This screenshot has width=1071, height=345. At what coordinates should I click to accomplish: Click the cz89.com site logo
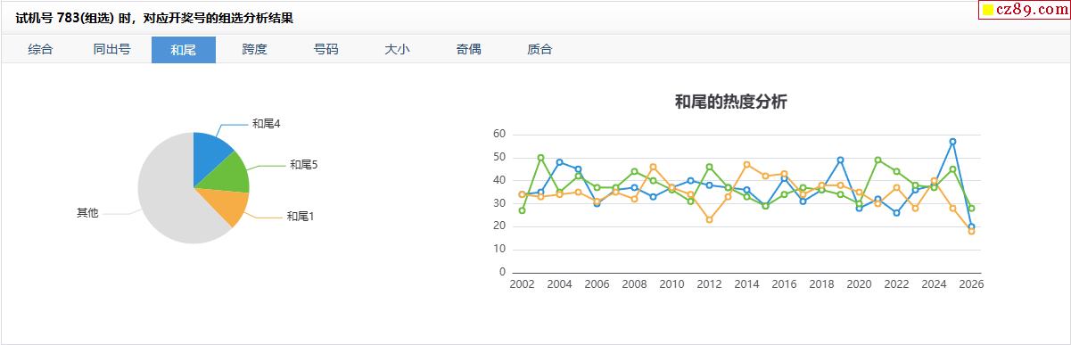(x=1024, y=10)
